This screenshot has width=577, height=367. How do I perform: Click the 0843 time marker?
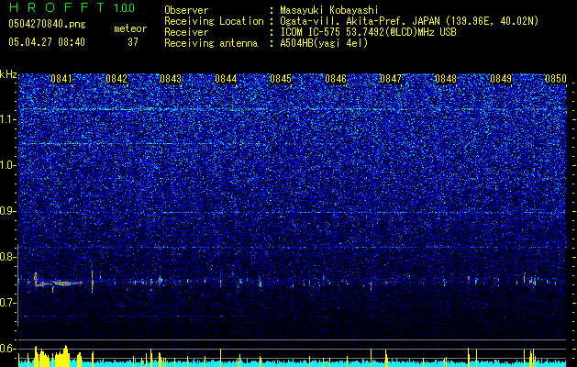coord(171,79)
